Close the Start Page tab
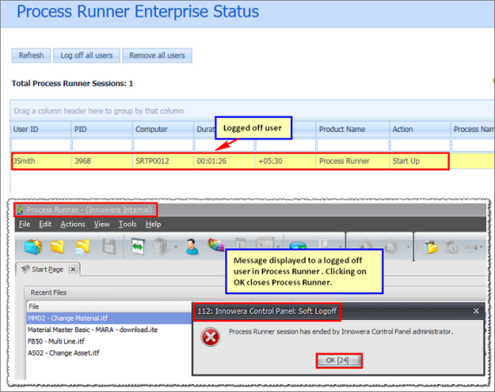 [x=73, y=270]
